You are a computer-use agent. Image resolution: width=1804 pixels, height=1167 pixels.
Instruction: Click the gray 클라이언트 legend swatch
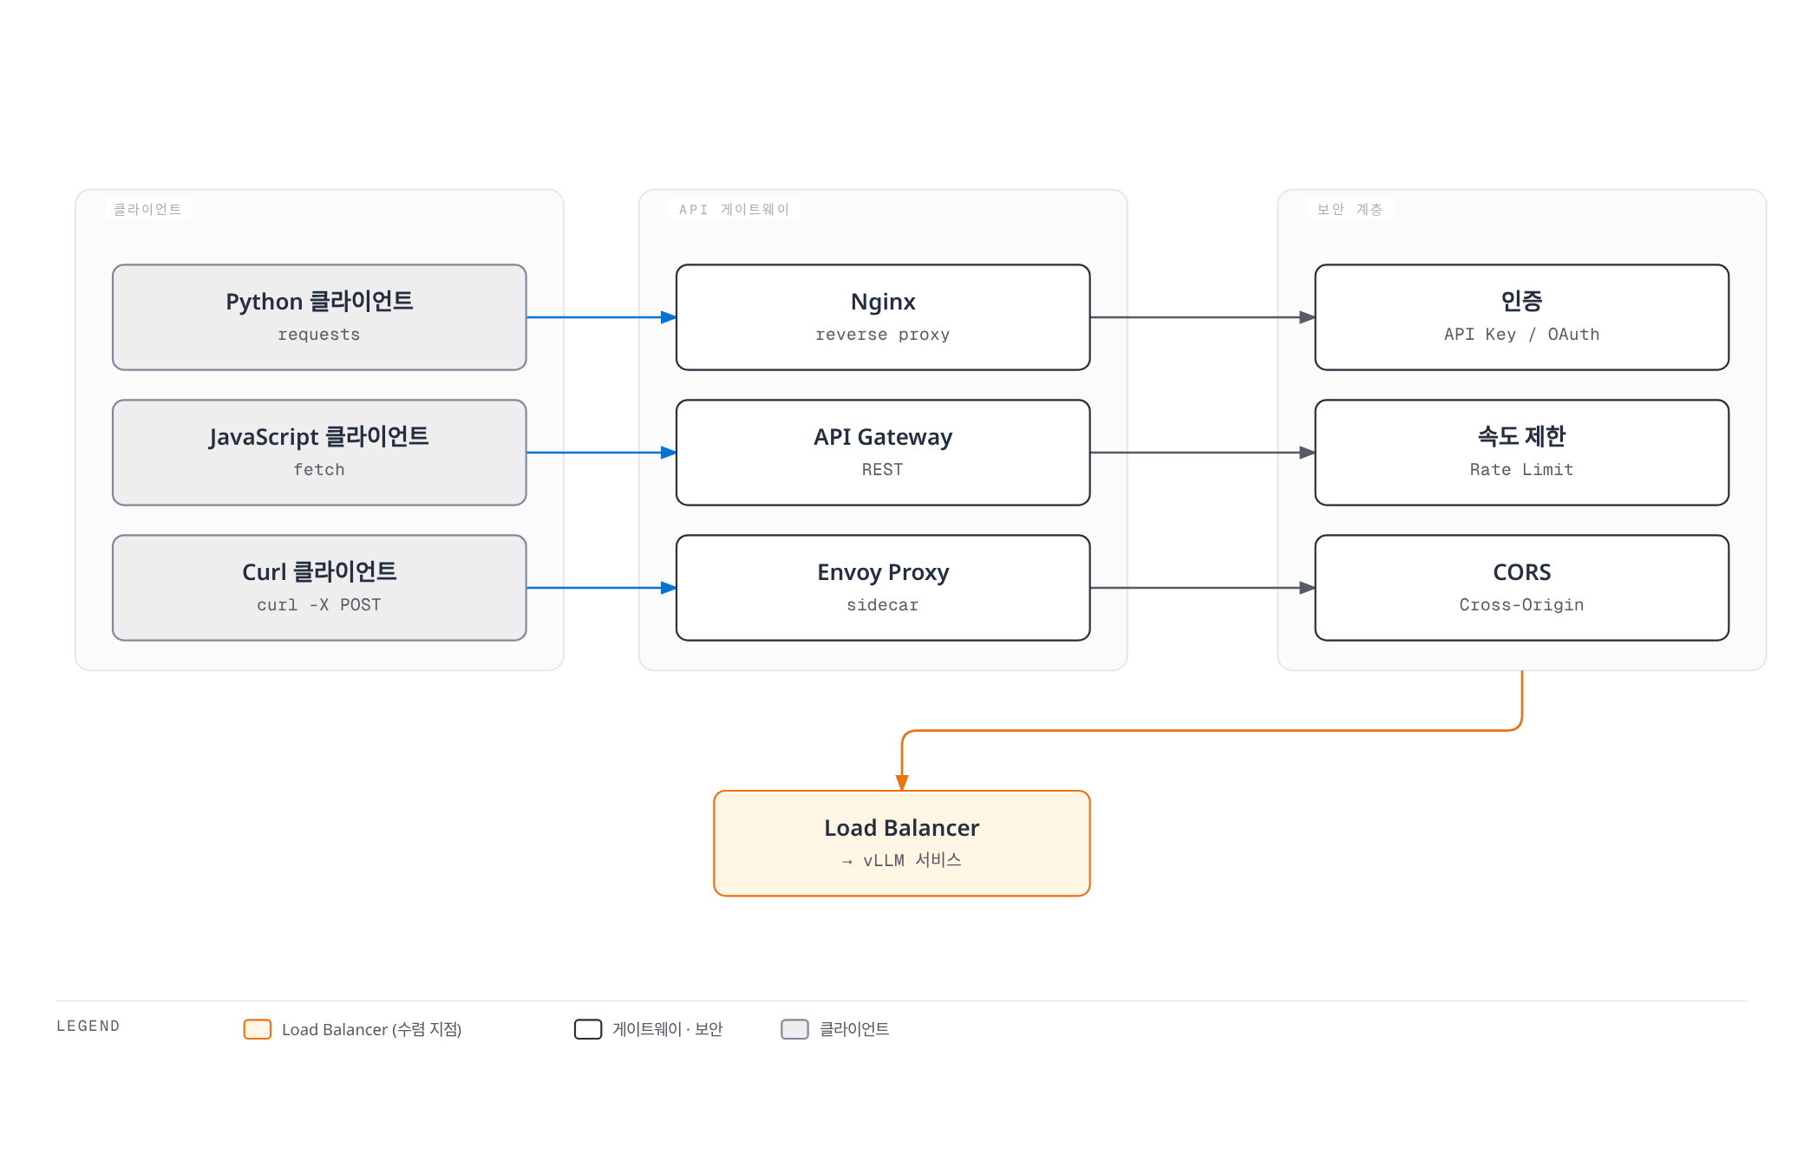[794, 1029]
